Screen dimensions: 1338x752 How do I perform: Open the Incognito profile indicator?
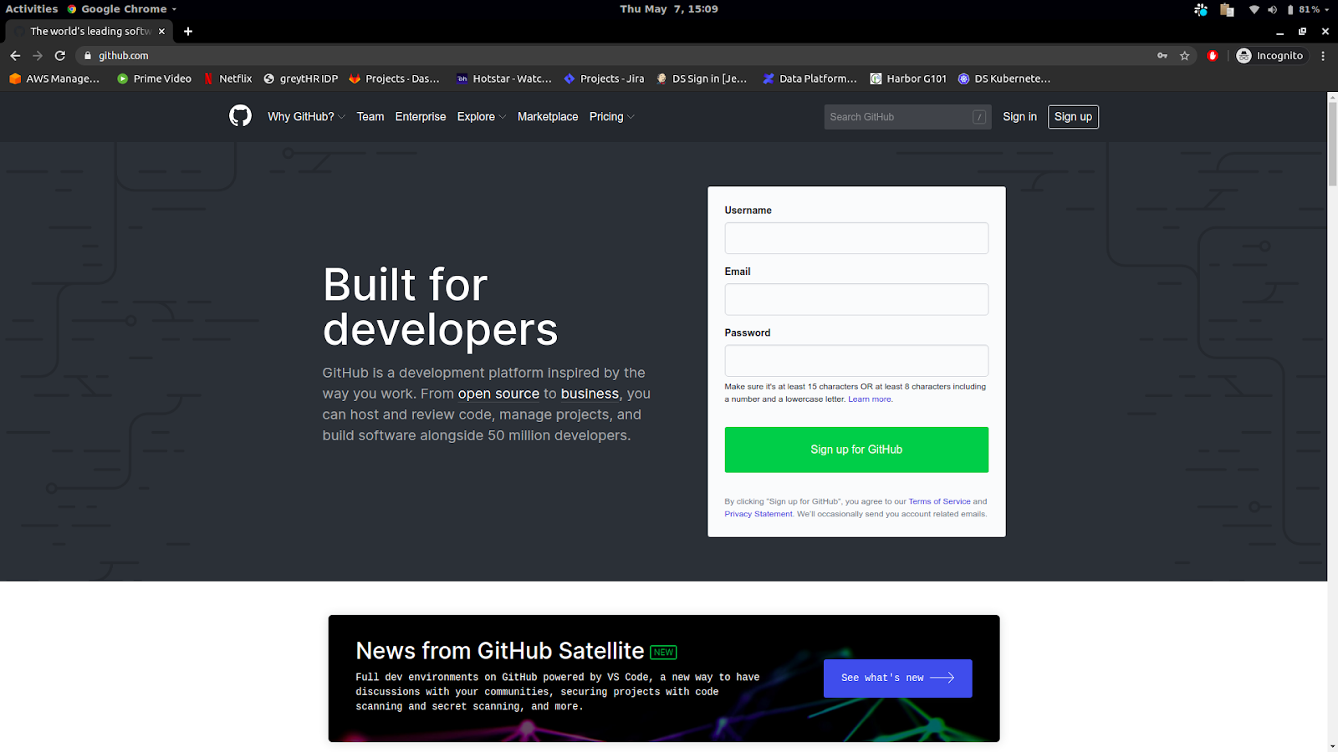click(x=1270, y=55)
